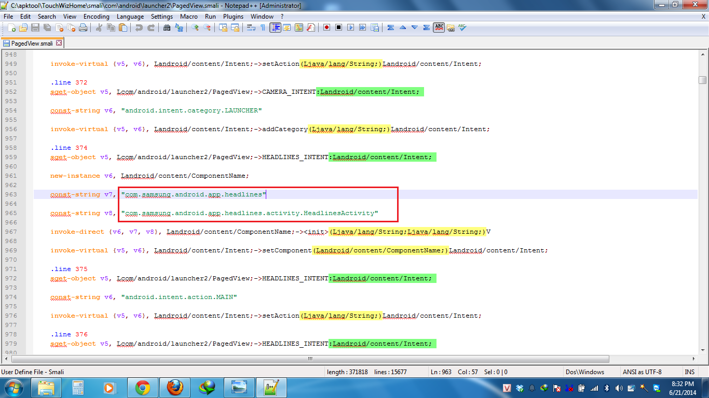Open Firefox from the taskbar
Viewport: 709px width, 398px height.
[175, 388]
